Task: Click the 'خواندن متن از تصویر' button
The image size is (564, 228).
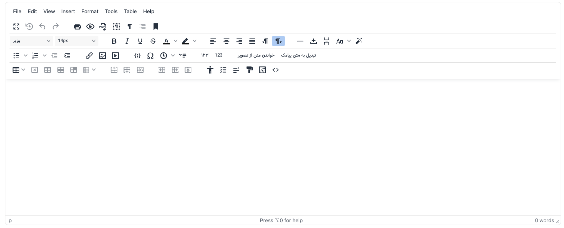Action: [256, 55]
